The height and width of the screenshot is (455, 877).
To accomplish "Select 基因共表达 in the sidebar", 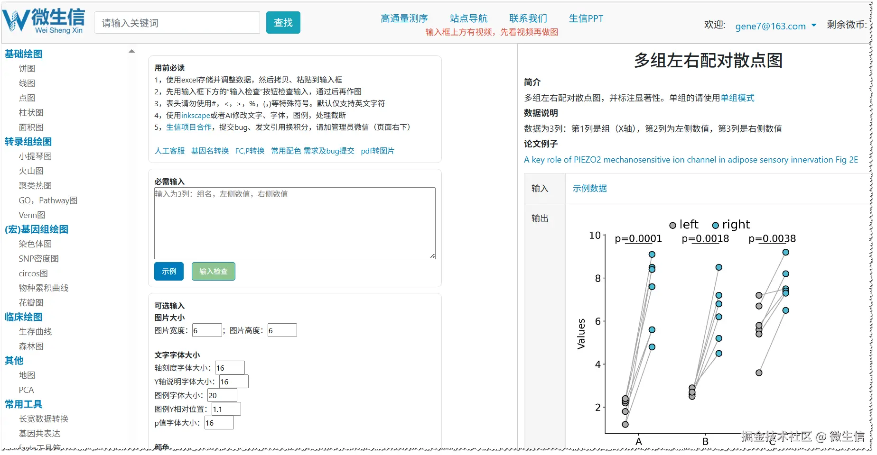I will point(39,434).
